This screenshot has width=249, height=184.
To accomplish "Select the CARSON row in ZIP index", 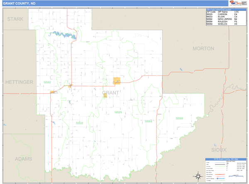I will (x=222, y=14).
